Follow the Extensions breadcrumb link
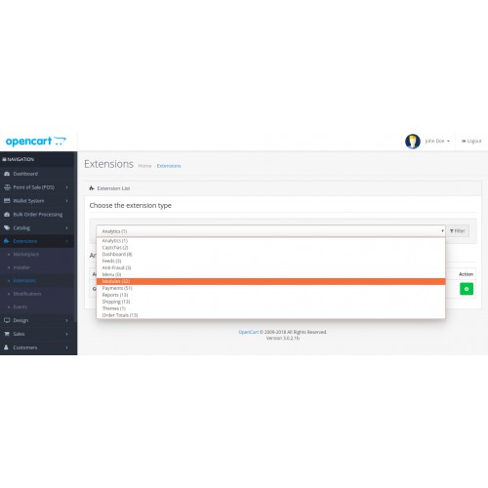The height and width of the screenshot is (488, 488). [x=169, y=166]
